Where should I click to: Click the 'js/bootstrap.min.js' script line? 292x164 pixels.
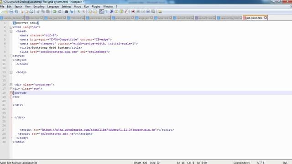coord(55,133)
